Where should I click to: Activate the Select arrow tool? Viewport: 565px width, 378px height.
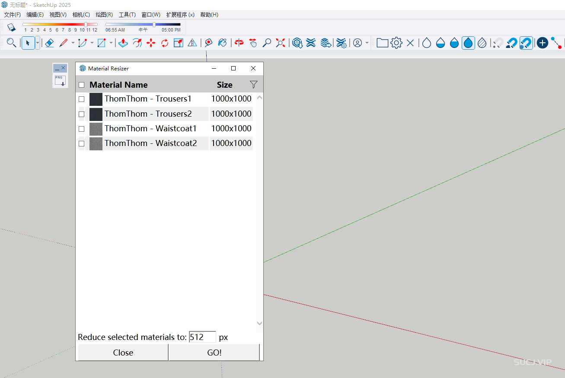(28, 43)
